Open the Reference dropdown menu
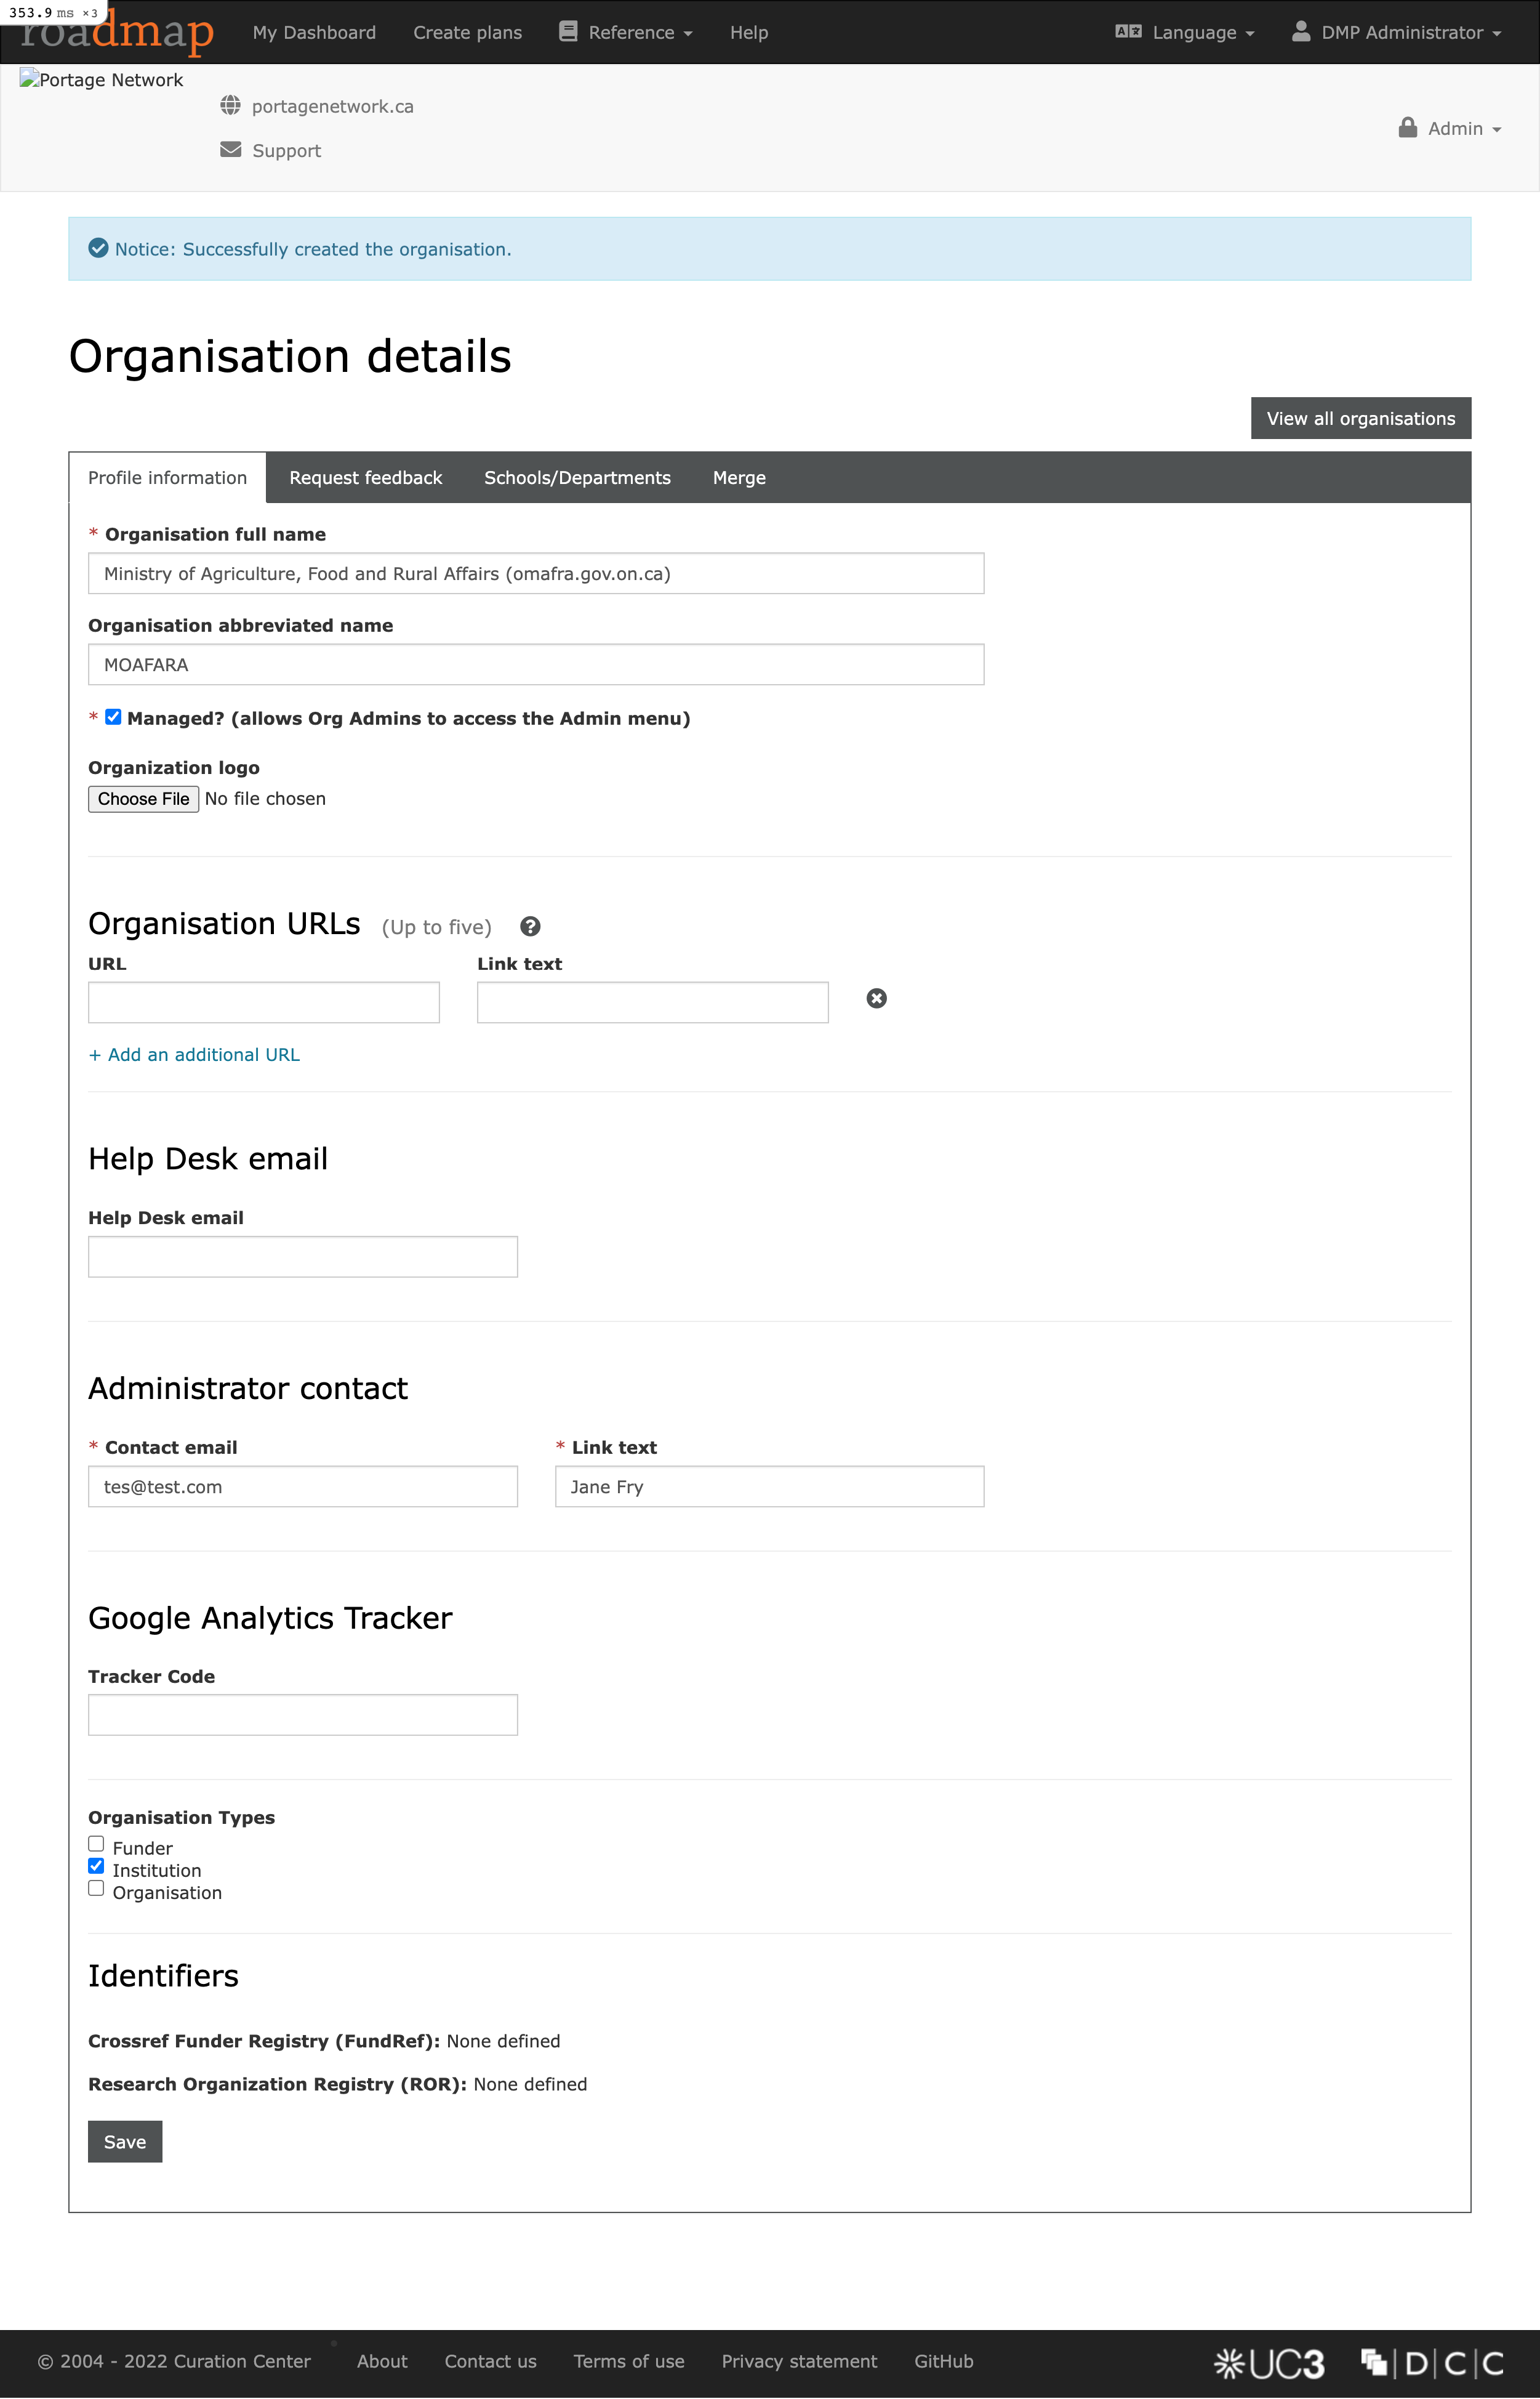 click(x=625, y=31)
